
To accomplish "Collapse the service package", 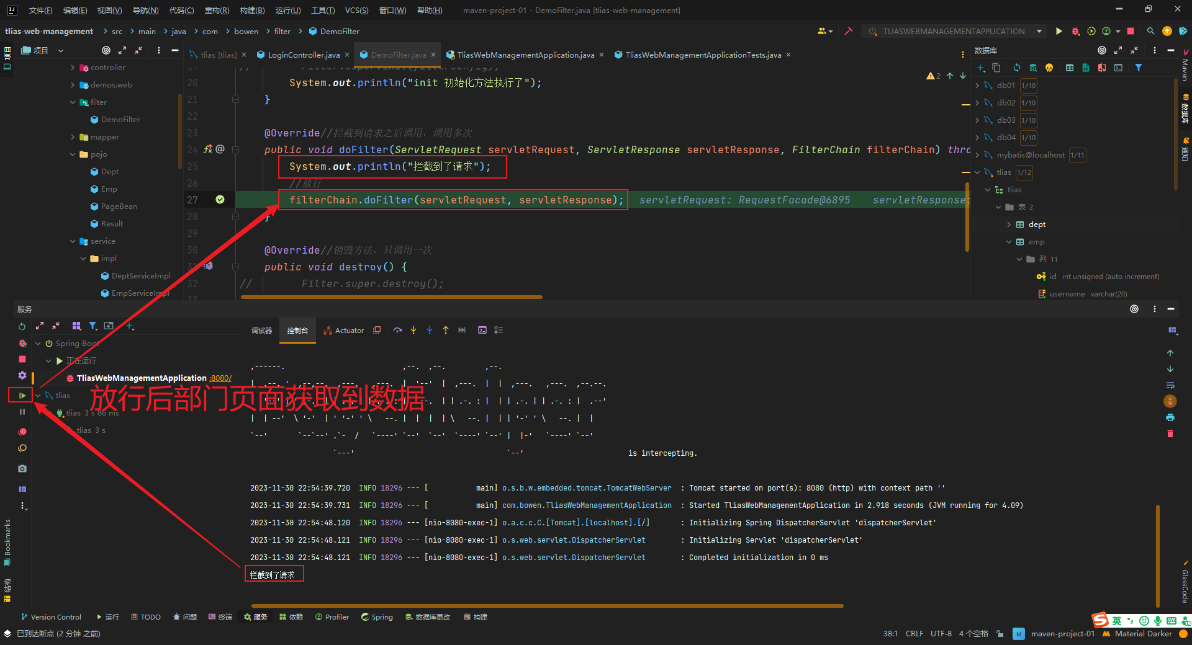I will [73, 241].
